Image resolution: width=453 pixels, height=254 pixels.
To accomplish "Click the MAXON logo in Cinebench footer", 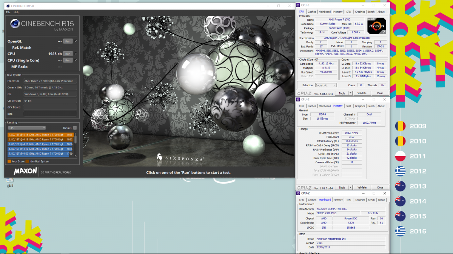I will (25, 172).
